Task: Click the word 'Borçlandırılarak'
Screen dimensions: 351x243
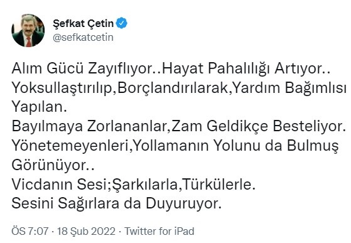Action: (x=173, y=88)
